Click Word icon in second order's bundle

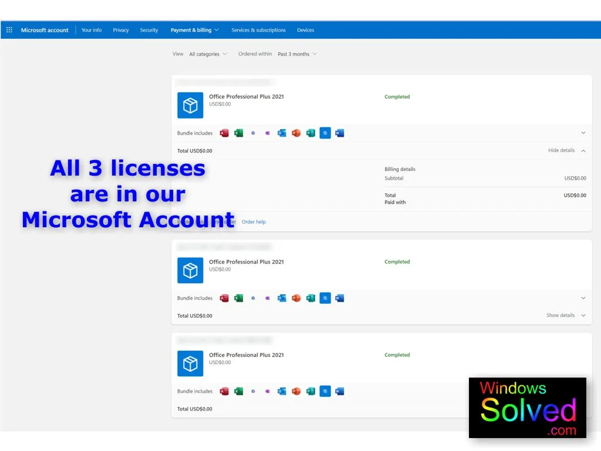(340, 298)
